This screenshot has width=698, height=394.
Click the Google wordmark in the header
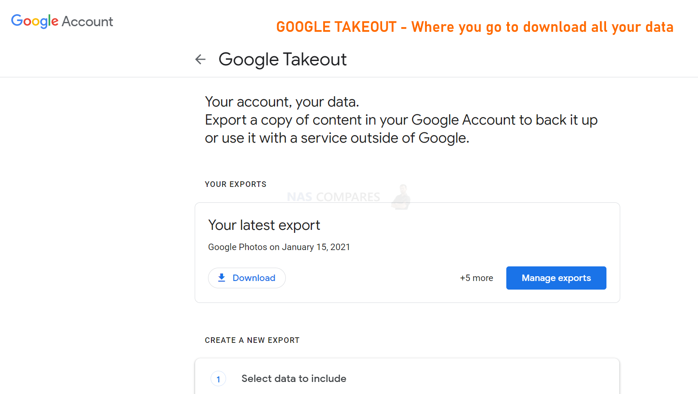[x=35, y=21]
